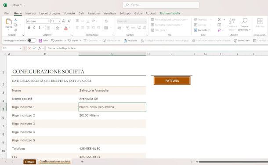Click the red font color A icon
The width and height of the screenshot is (268, 165).
click(x=66, y=28)
